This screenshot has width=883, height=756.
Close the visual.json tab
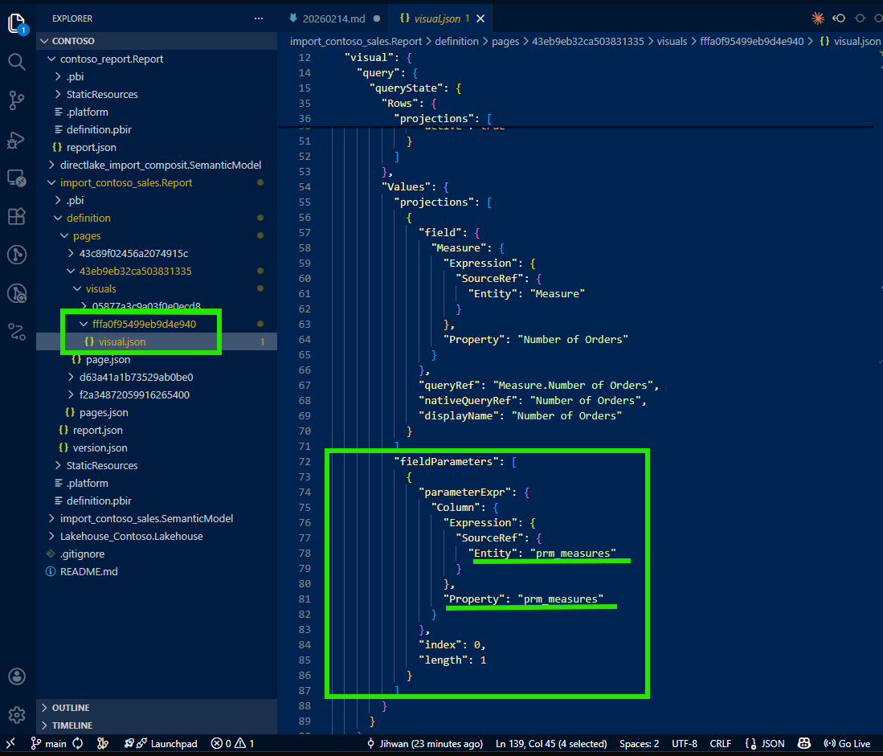pos(480,18)
